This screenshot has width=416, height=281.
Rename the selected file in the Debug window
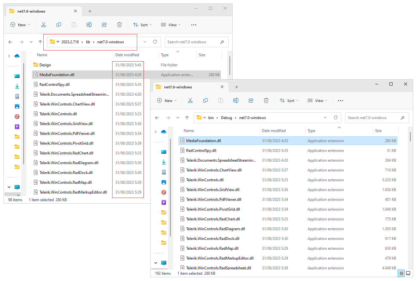click(x=236, y=100)
